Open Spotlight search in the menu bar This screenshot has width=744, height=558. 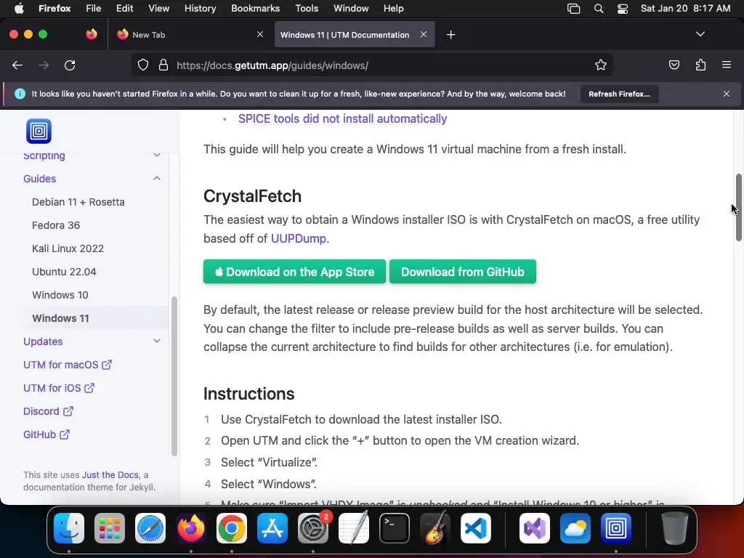tap(599, 9)
